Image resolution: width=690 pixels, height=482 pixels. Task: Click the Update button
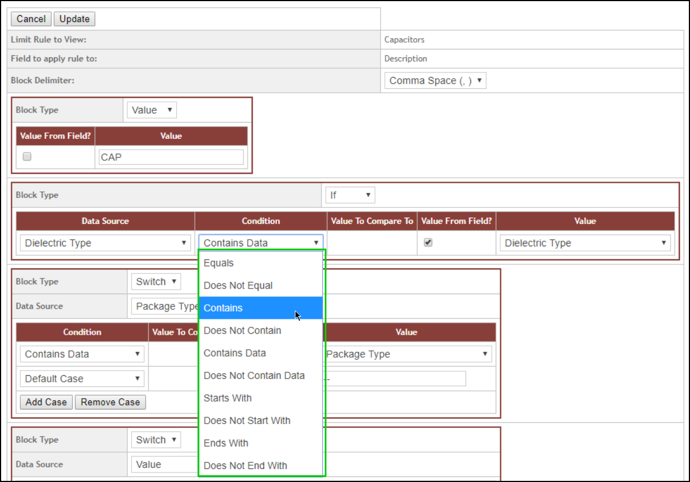click(74, 19)
